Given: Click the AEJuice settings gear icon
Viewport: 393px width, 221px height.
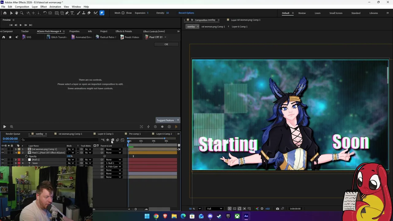Looking at the screenshot, I should click(x=162, y=126).
